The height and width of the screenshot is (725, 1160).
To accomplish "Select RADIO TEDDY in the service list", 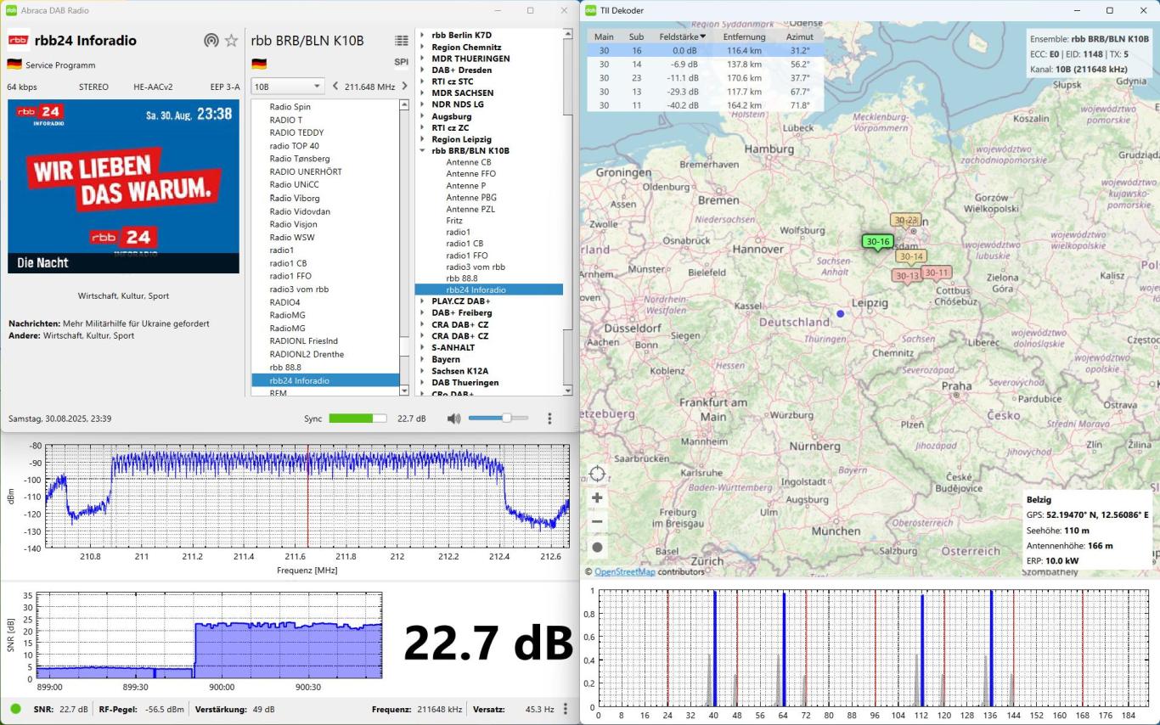I will tap(296, 132).
